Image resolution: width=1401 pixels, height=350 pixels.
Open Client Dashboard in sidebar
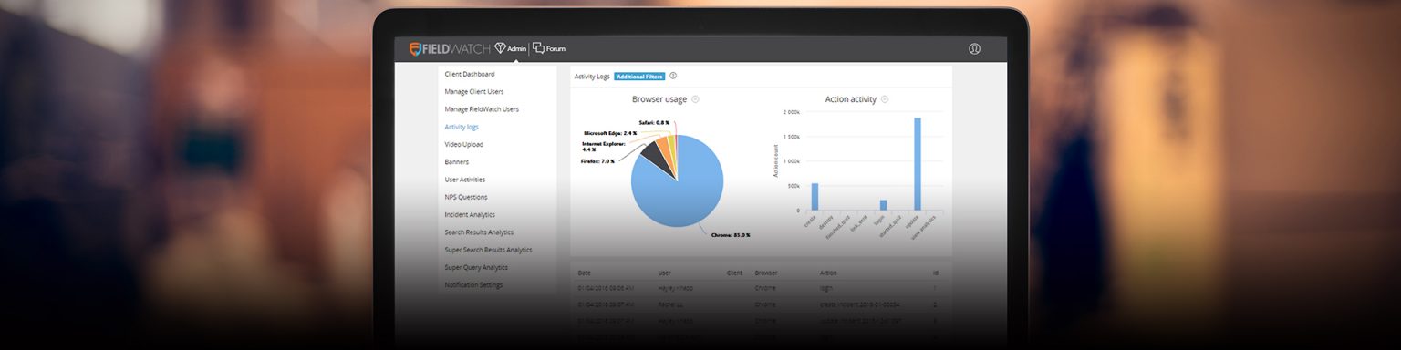click(x=470, y=74)
